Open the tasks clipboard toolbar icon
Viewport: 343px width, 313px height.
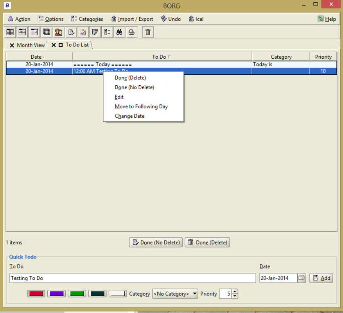83,32
